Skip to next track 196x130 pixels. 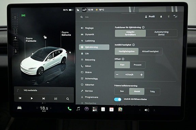coord(44,98)
